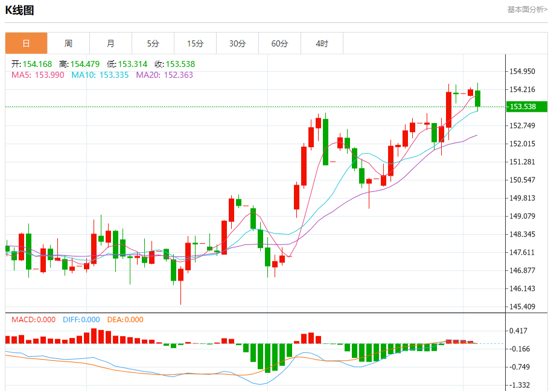This screenshot has height=391, width=551.
Task: Open the 60分 timeframe tab
Action: (x=279, y=43)
